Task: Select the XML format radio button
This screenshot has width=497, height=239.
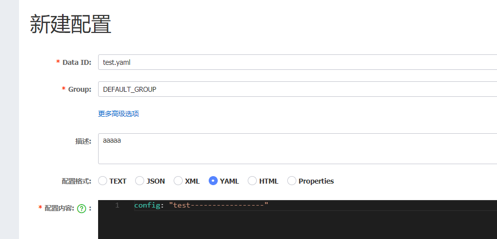Action: tap(178, 181)
